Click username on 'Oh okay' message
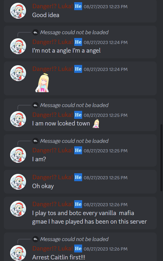The image size is (163, 261). pyautogui.click(x=53, y=177)
